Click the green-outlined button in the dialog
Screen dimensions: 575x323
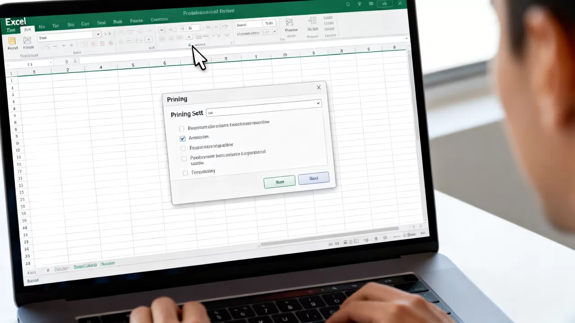click(x=279, y=182)
